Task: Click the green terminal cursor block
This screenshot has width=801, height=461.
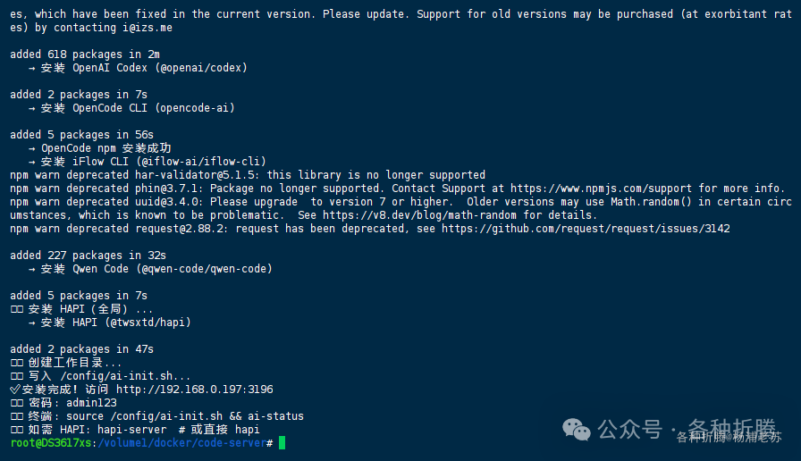Action: pos(282,443)
